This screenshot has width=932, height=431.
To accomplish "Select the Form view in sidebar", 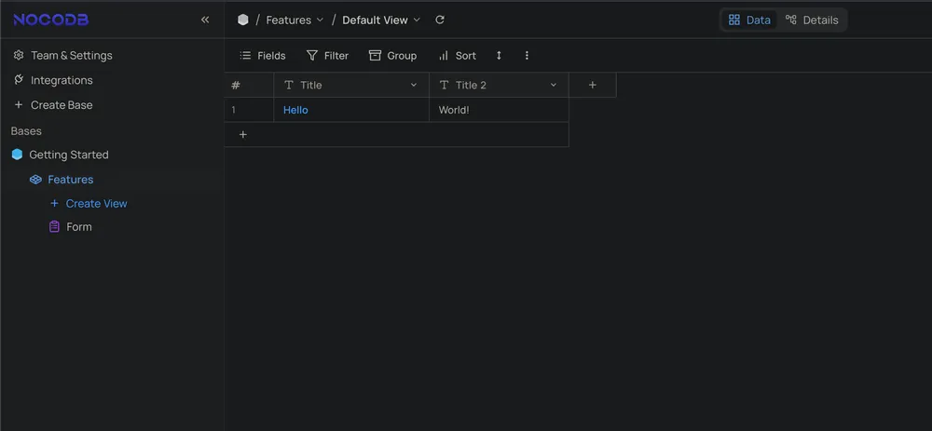I will click(78, 226).
